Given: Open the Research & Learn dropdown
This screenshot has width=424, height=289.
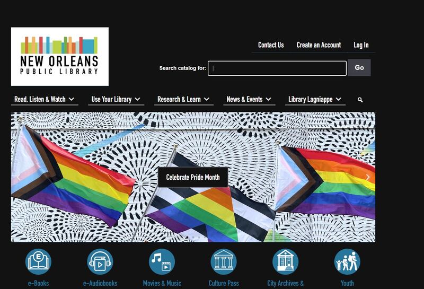Looking at the screenshot, I should (x=183, y=99).
